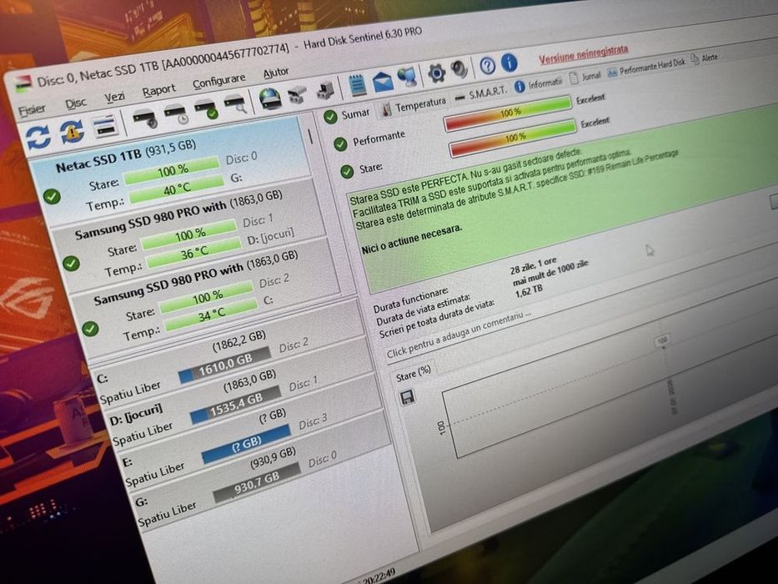Open the Raport menu
778x584 pixels.
click(x=158, y=91)
